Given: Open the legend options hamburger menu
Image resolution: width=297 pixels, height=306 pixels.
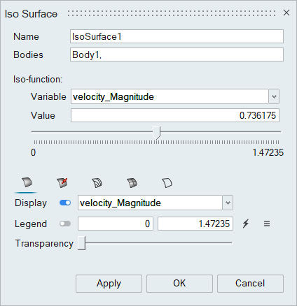Looking at the screenshot, I should click(x=267, y=224).
